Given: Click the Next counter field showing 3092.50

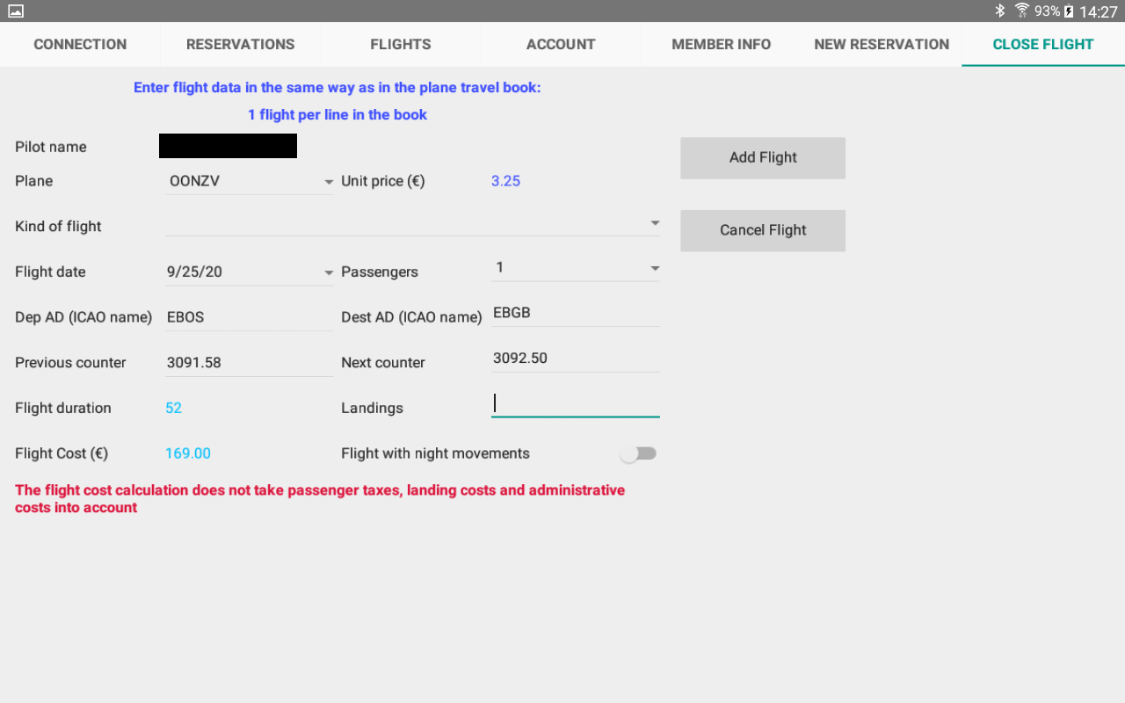Looking at the screenshot, I should [x=576, y=359].
